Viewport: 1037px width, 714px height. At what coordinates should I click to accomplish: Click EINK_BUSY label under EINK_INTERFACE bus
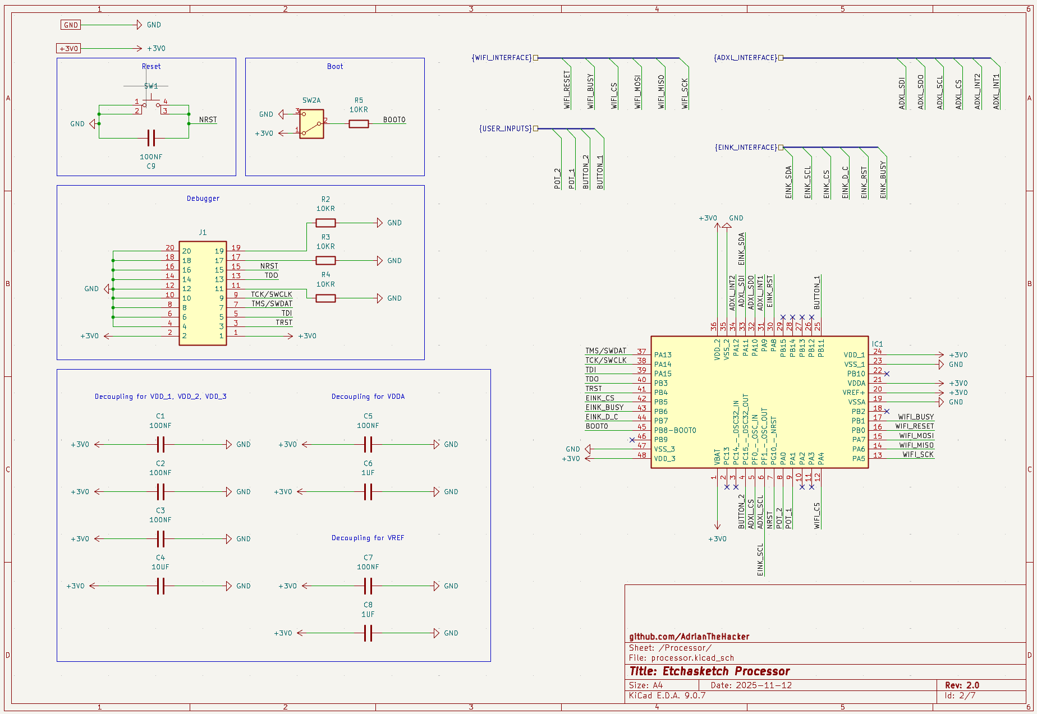pyautogui.click(x=883, y=180)
